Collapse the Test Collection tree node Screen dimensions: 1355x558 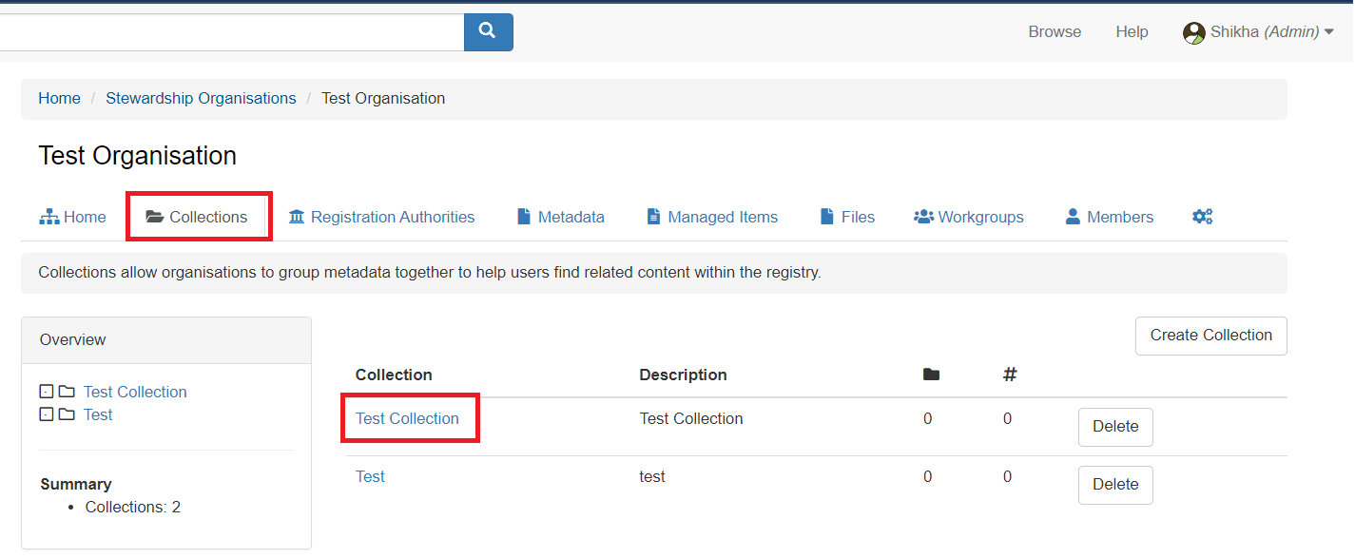click(x=46, y=392)
